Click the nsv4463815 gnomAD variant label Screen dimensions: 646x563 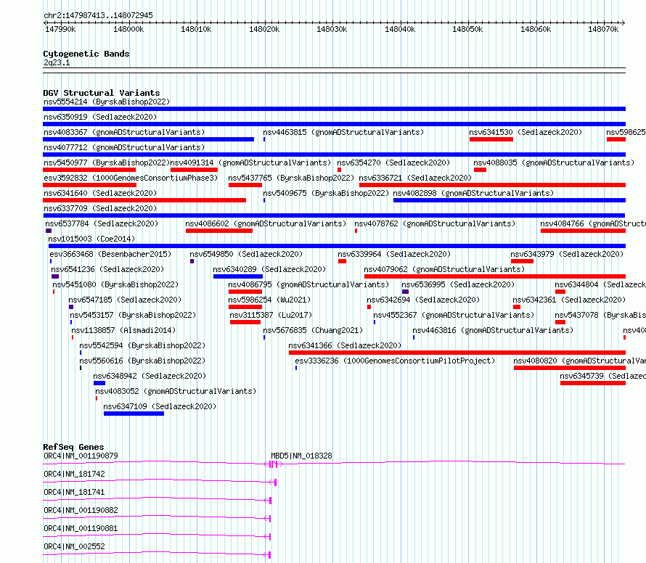coord(343,132)
